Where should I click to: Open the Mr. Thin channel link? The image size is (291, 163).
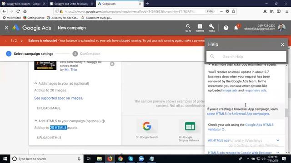click(x=71, y=70)
